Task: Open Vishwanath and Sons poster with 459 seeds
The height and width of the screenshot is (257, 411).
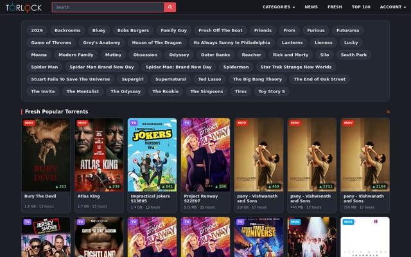Action: pyautogui.click(x=259, y=155)
